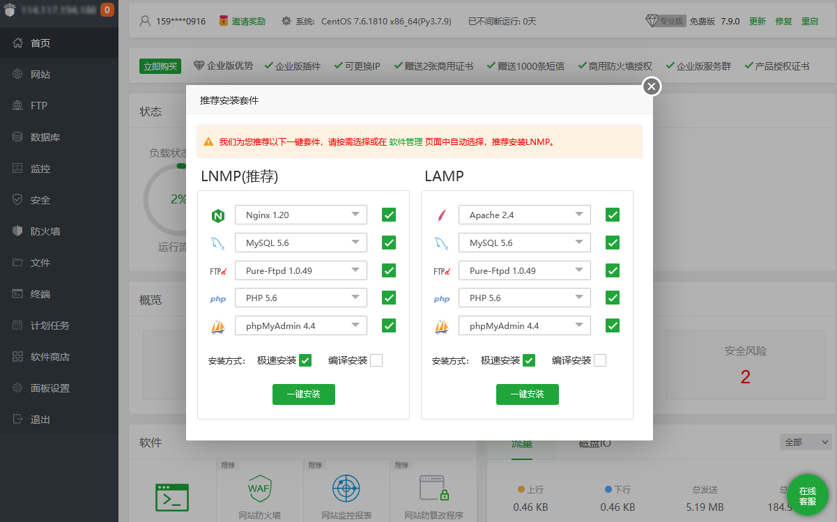Click the FTP sidebar icon
Screen dimensions: 837x522
pos(18,106)
